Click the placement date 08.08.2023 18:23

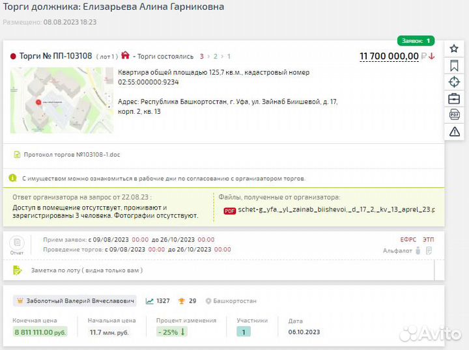coord(70,22)
